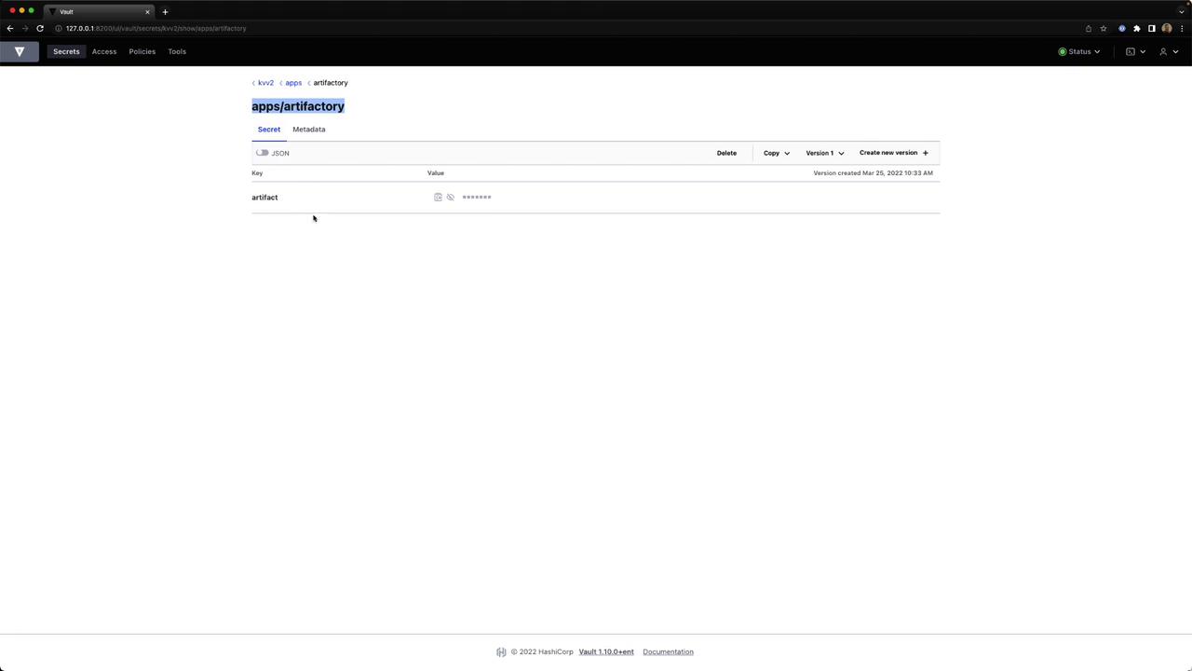
Task: Open the Secrets navigation menu
Action: tap(66, 51)
